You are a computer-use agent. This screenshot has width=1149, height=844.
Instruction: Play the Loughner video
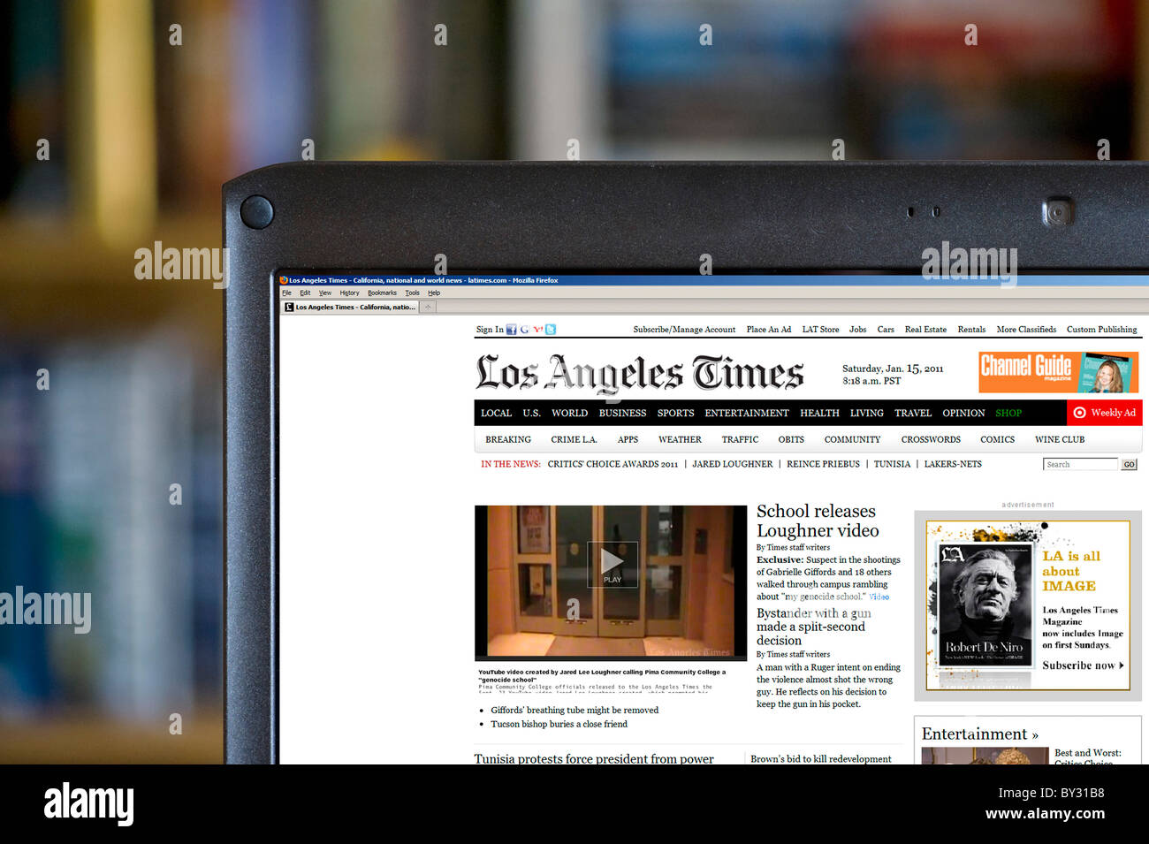pyautogui.click(x=613, y=565)
